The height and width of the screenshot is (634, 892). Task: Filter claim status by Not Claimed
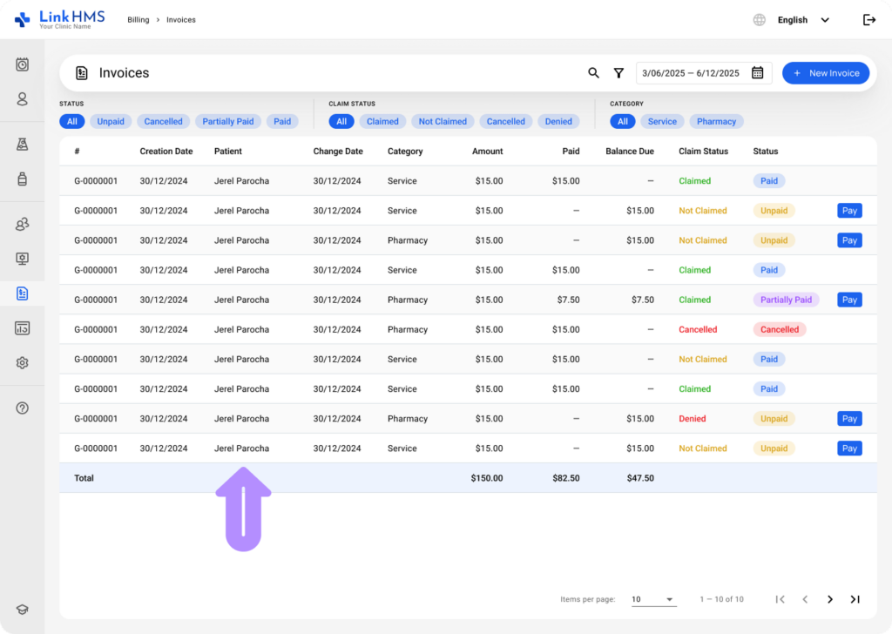(x=443, y=121)
